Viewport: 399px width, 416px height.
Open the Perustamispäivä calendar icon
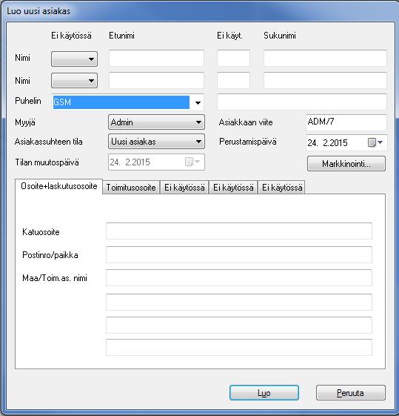click(x=375, y=142)
